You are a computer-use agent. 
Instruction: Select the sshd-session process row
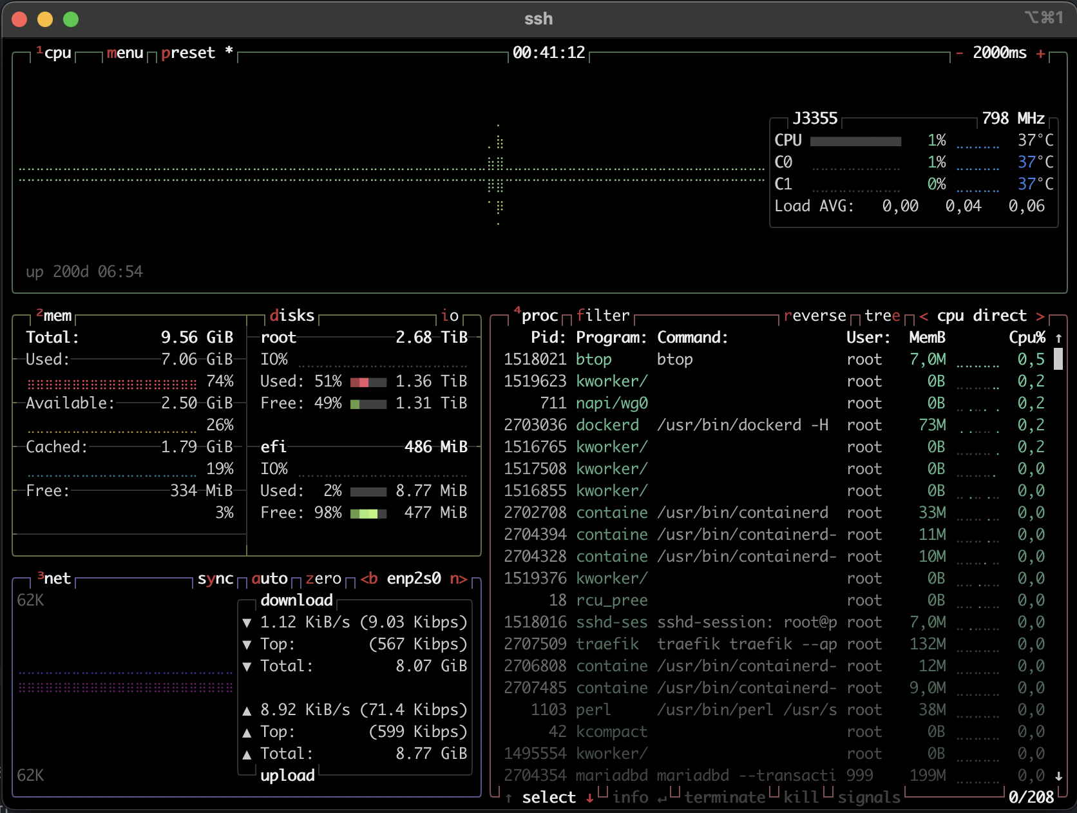click(775, 622)
